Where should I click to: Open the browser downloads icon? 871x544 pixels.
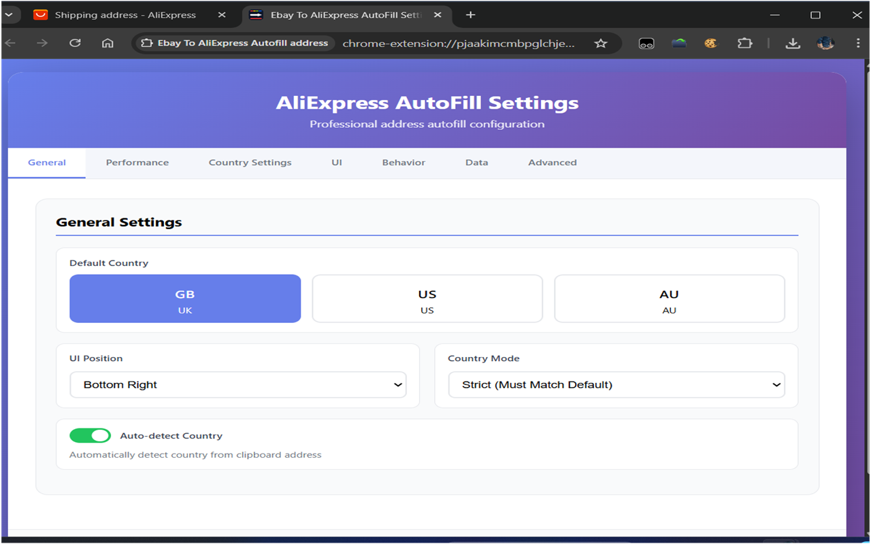coord(792,43)
